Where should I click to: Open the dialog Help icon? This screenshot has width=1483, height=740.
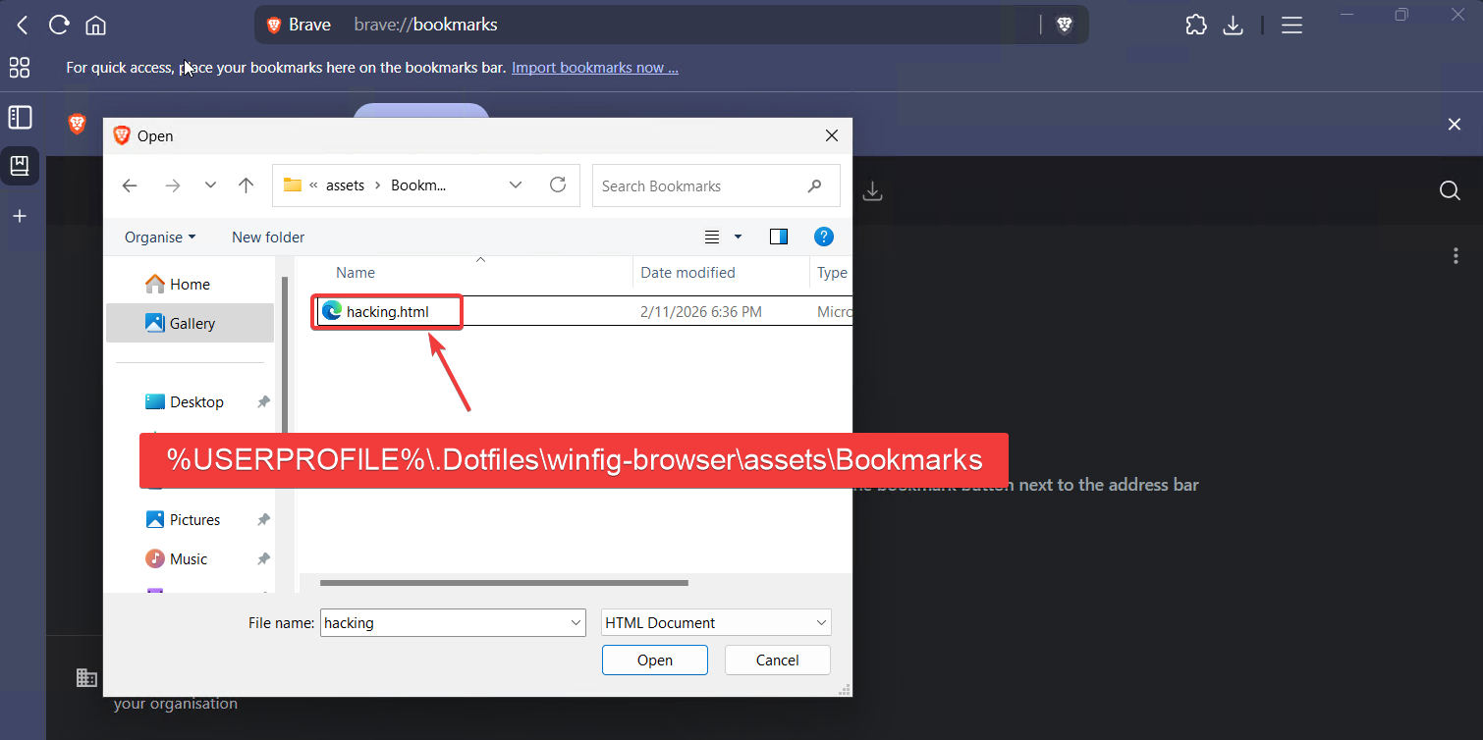[x=824, y=237]
